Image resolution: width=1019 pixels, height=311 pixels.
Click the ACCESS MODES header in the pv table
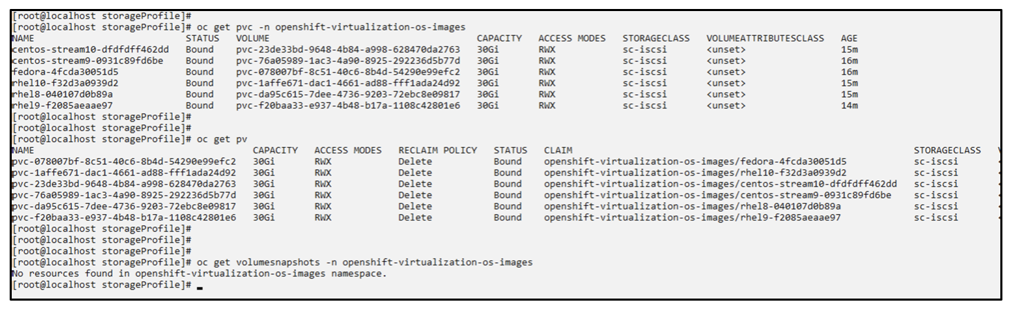click(x=348, y=150)
